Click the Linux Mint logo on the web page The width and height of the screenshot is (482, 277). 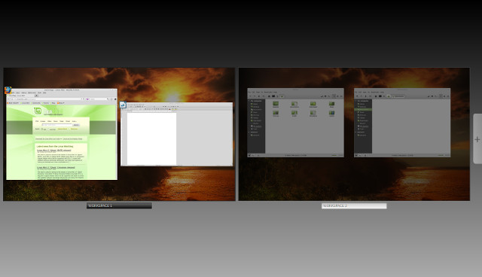point(38,111)
